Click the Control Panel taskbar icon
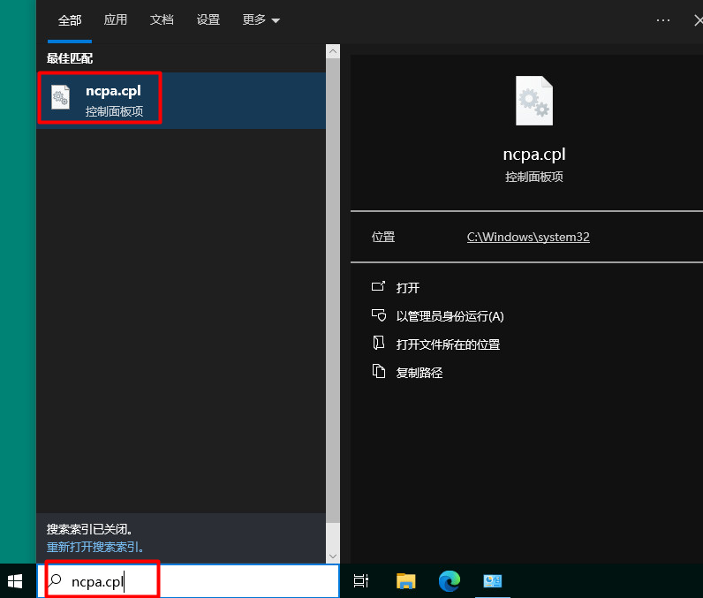Image resolution: width=703 pixels, height=598 pixels. tap(492, 580)
